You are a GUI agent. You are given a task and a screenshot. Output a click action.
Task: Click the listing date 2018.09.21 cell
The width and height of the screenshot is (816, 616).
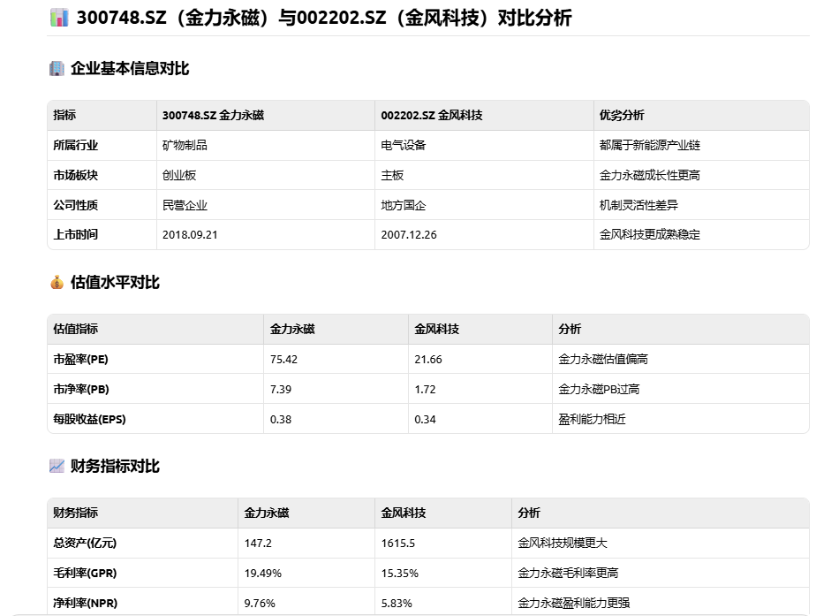190,234
